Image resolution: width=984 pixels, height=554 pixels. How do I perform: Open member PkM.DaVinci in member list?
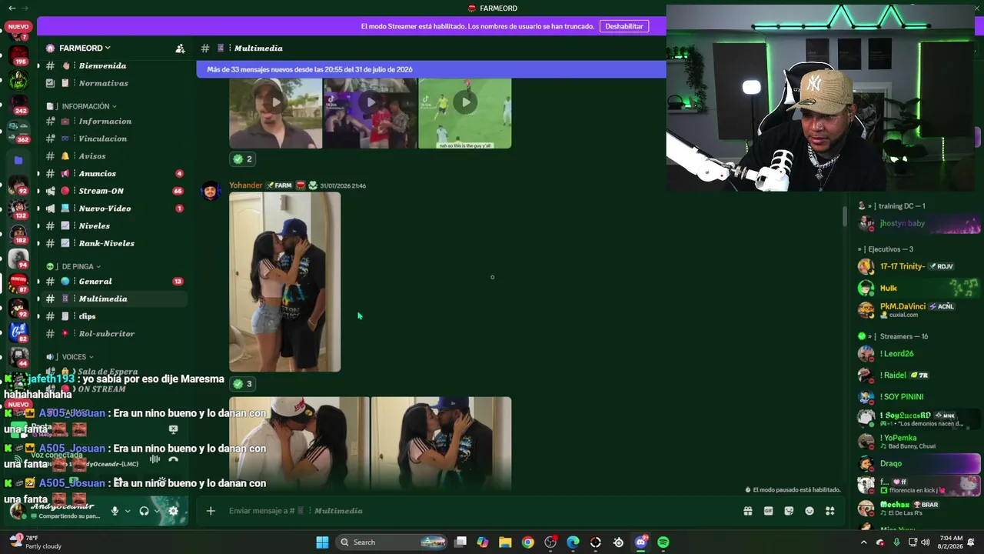pos(919,310)
